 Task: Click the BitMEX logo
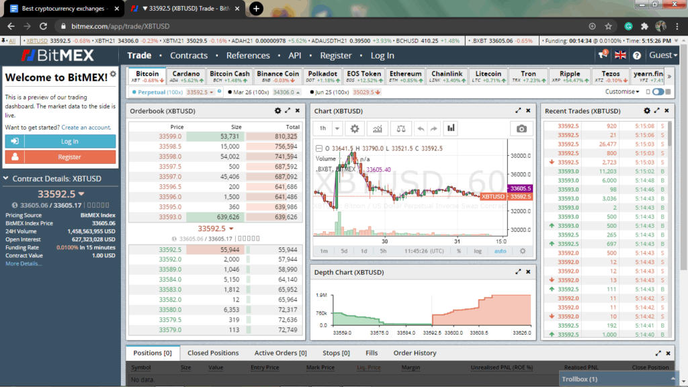(58, 55)
